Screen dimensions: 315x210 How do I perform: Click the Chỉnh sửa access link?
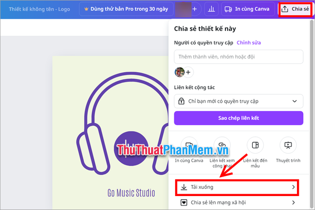click(x=249, y=43)
